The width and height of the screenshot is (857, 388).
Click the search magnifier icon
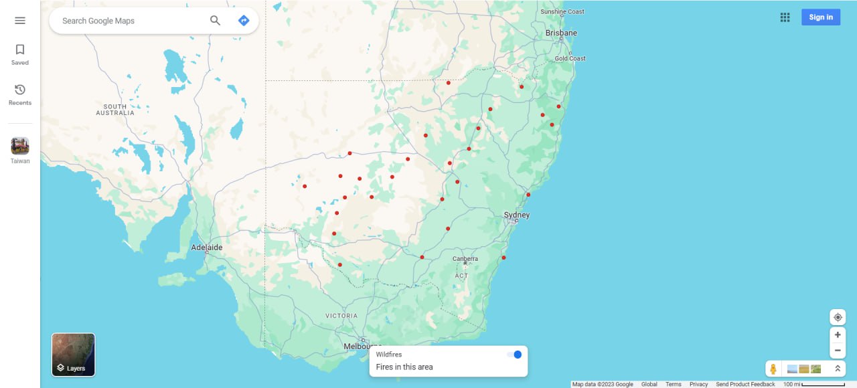[x=215, y=21]
